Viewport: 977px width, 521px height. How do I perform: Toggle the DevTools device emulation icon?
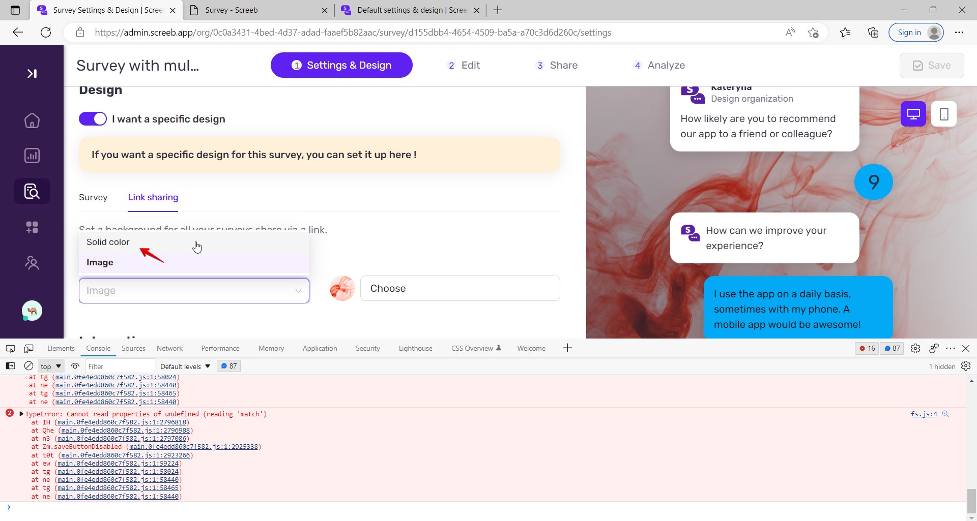29,348
